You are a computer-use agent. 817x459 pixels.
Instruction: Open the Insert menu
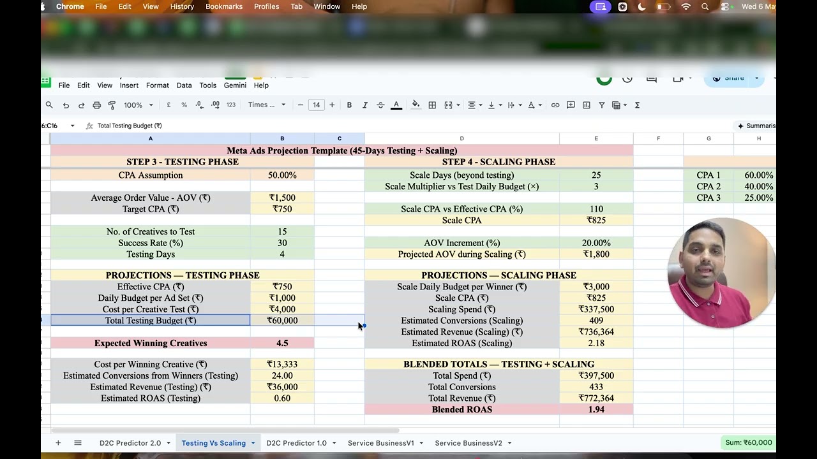129,85
